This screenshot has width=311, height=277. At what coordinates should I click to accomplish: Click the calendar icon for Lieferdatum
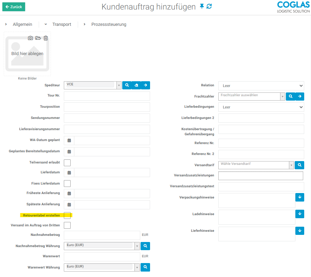point(69,173)
